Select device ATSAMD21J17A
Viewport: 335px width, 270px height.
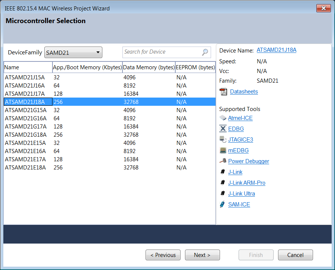(109, 93)
